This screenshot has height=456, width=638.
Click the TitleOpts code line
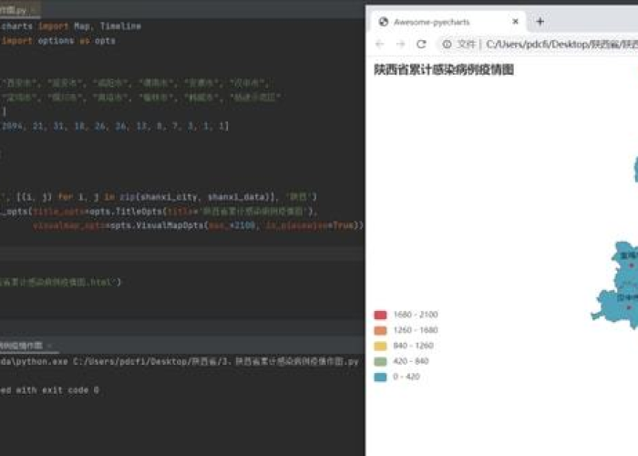click(159, 212)
